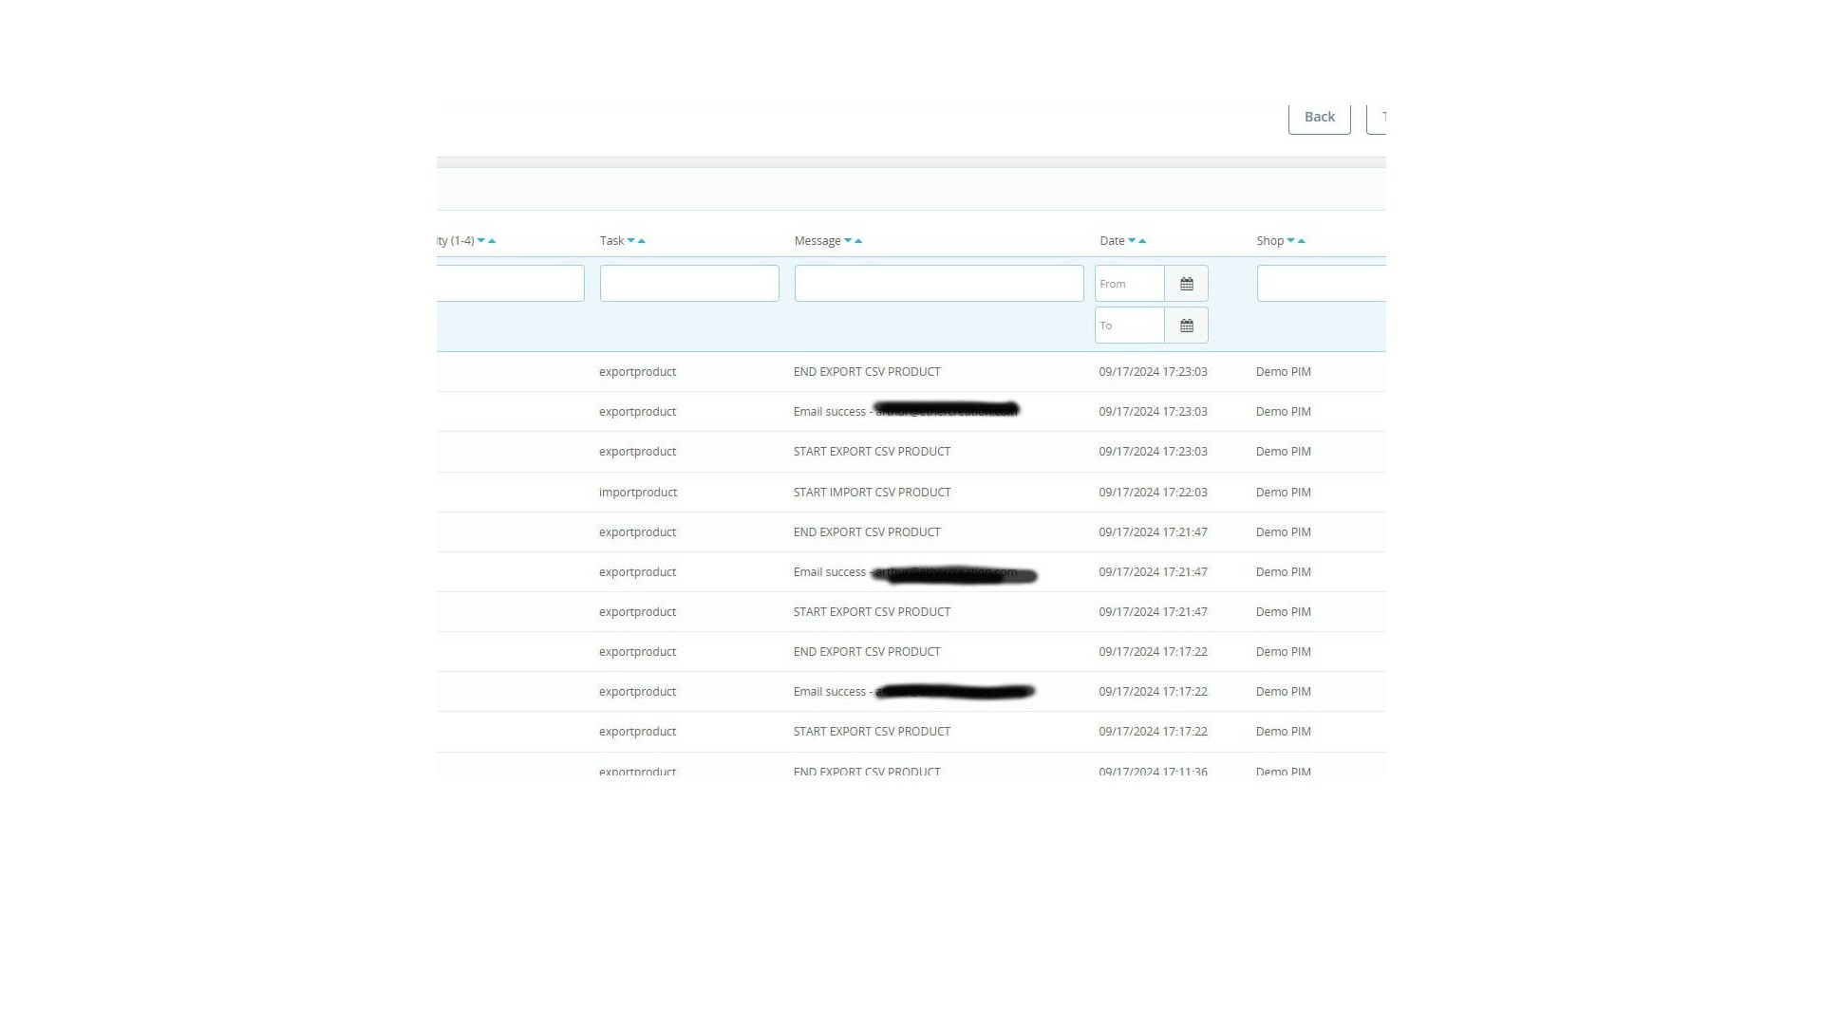
Task: Open the 'From' date calendar picker
Action: click(x=1186, y=284)
